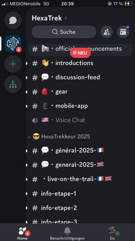Open direct messages speech bubble icon
The width and height of the screenshot is (135, 241).
pos(13,21)
